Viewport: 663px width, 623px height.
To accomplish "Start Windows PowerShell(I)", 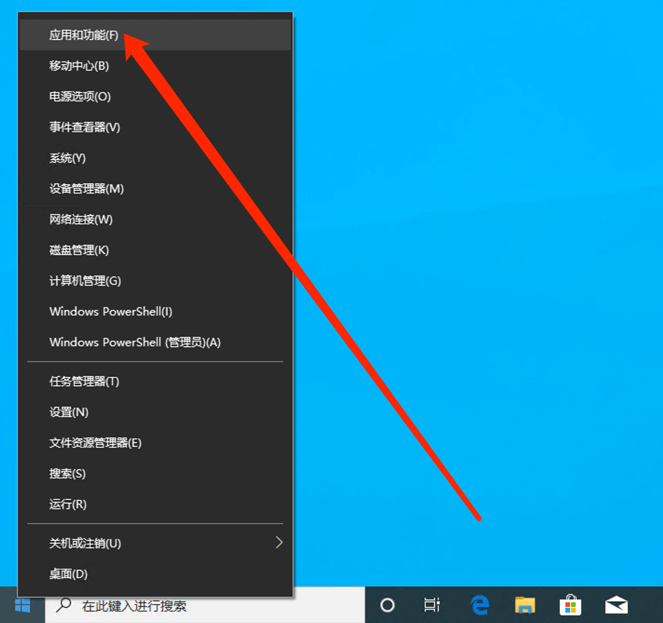I will [x=155, y=311].
